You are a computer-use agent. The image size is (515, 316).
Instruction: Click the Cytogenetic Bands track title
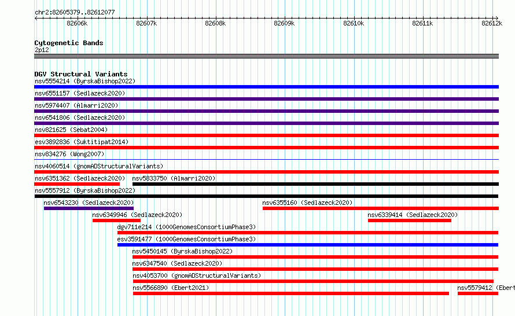point(69,43)
